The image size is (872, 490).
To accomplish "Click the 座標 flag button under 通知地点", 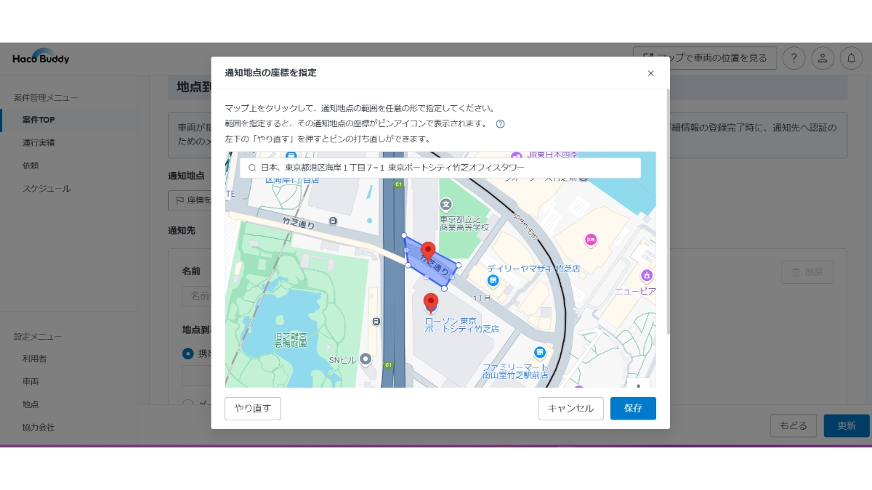I will 190,200.
